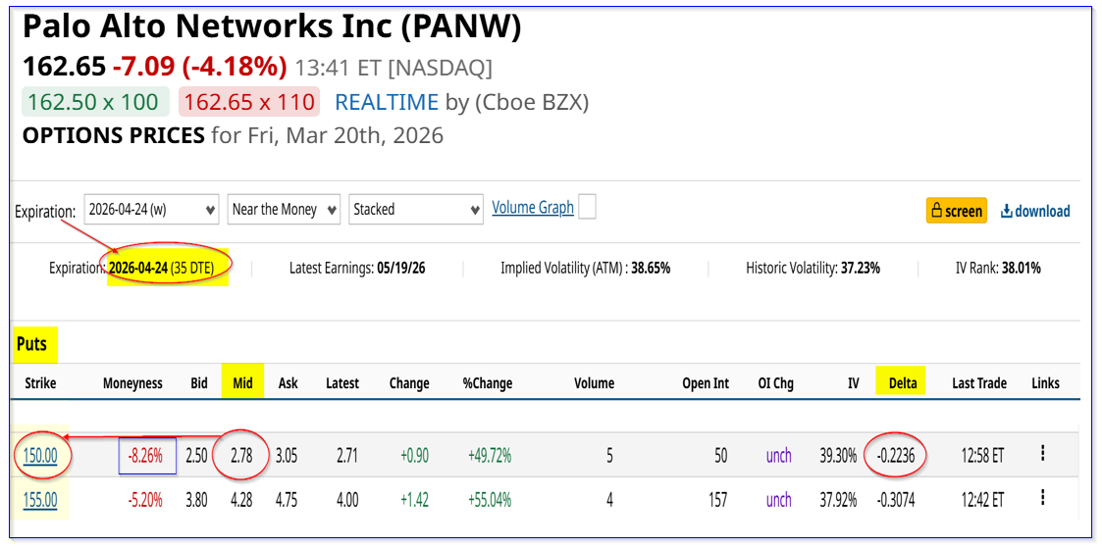Sort by Volume column header
This screenshot has width=1102, height=547.
click(x=594, y=383)
